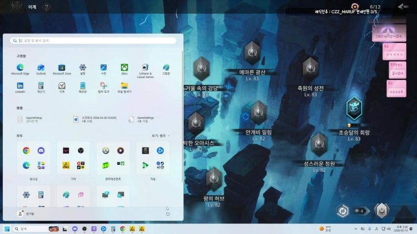This screenshot has height=234, width=417.
Task: Launch LinkedIn from the pinned section
Action: 20,88
